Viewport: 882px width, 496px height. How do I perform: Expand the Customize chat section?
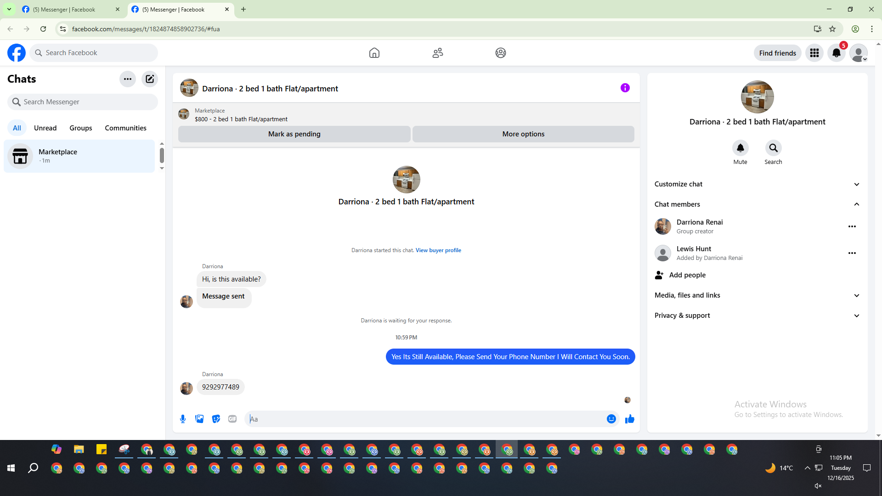758,184
